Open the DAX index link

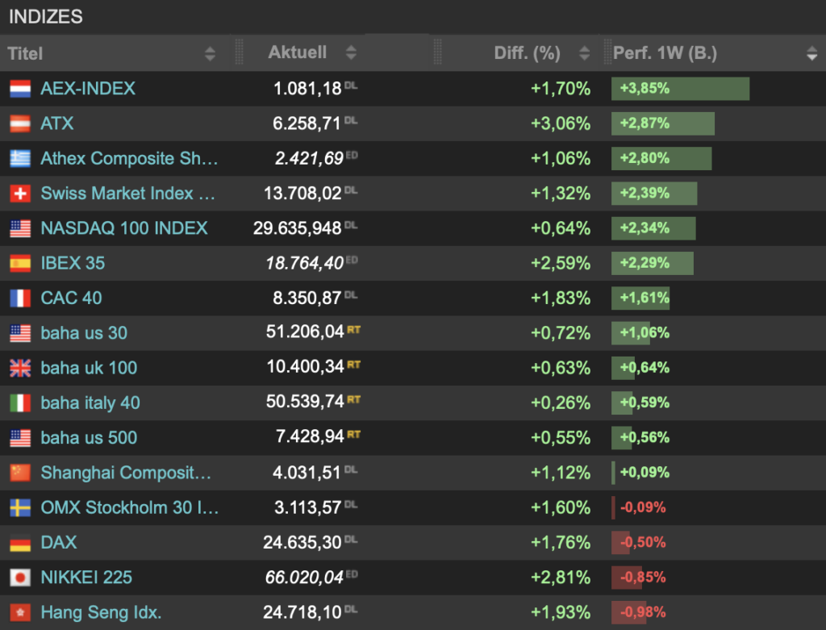(x=58, y=543)
